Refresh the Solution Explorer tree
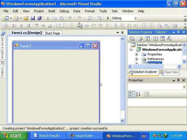187x140 pixels. pyautogui.click(x=147, y=38)
